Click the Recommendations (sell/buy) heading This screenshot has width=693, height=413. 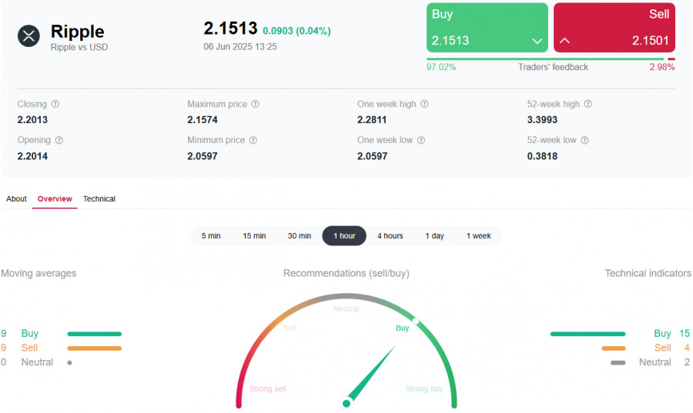(346, 274)
